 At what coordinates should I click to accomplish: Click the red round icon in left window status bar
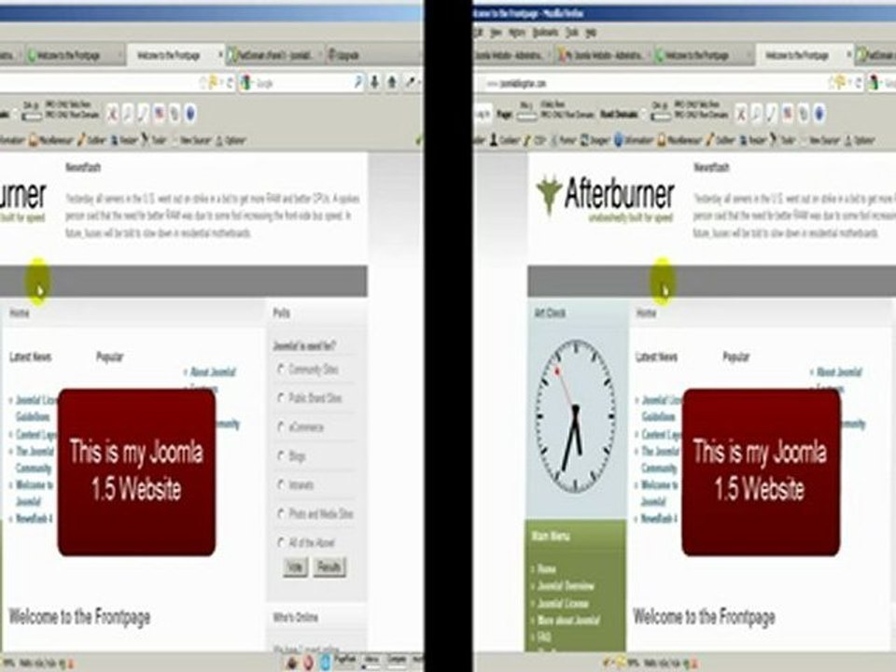tap(308, 663)
